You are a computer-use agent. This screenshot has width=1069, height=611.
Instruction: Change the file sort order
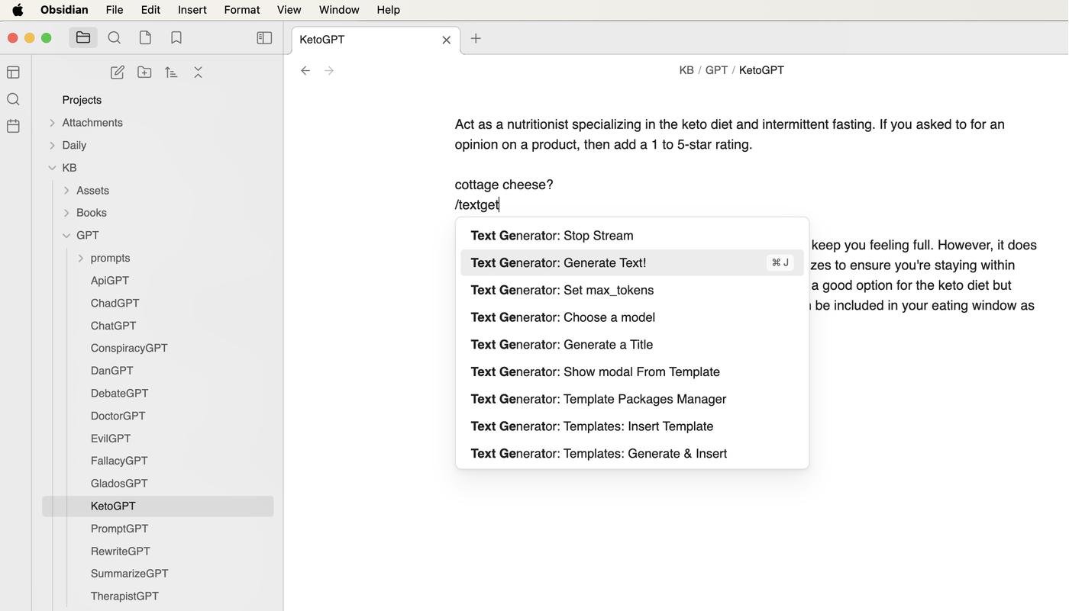171,72
